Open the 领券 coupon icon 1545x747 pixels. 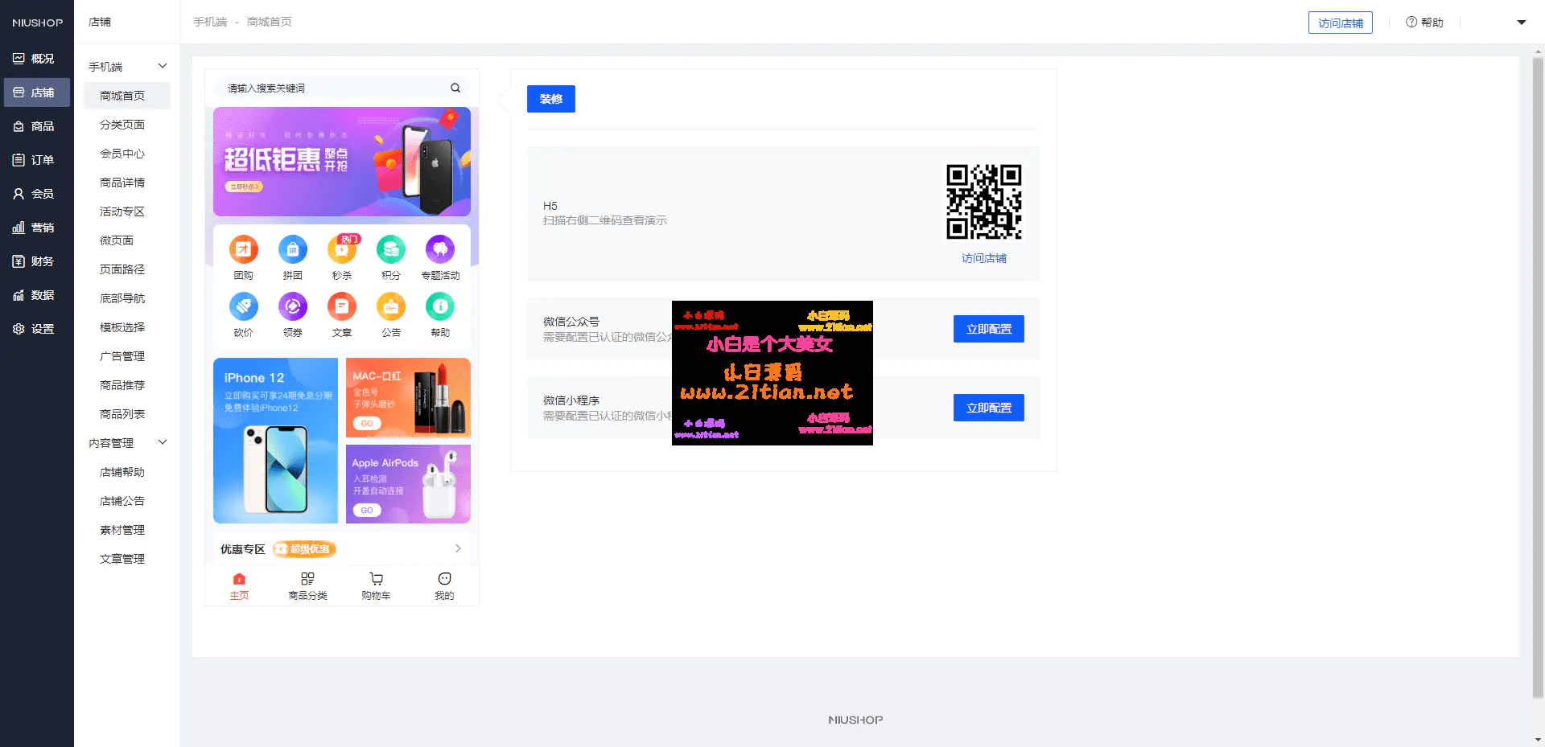point(293,306)
